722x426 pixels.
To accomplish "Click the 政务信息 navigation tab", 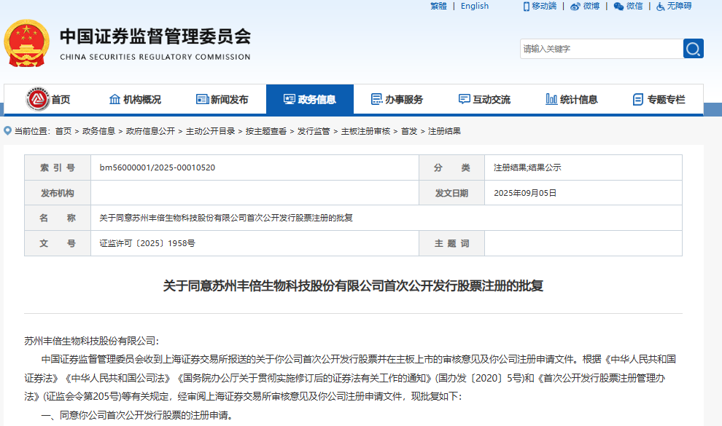I will (310, 100).
